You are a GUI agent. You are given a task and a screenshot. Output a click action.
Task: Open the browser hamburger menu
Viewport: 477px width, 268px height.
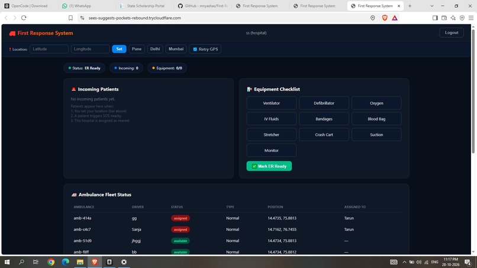click(471, 18)
